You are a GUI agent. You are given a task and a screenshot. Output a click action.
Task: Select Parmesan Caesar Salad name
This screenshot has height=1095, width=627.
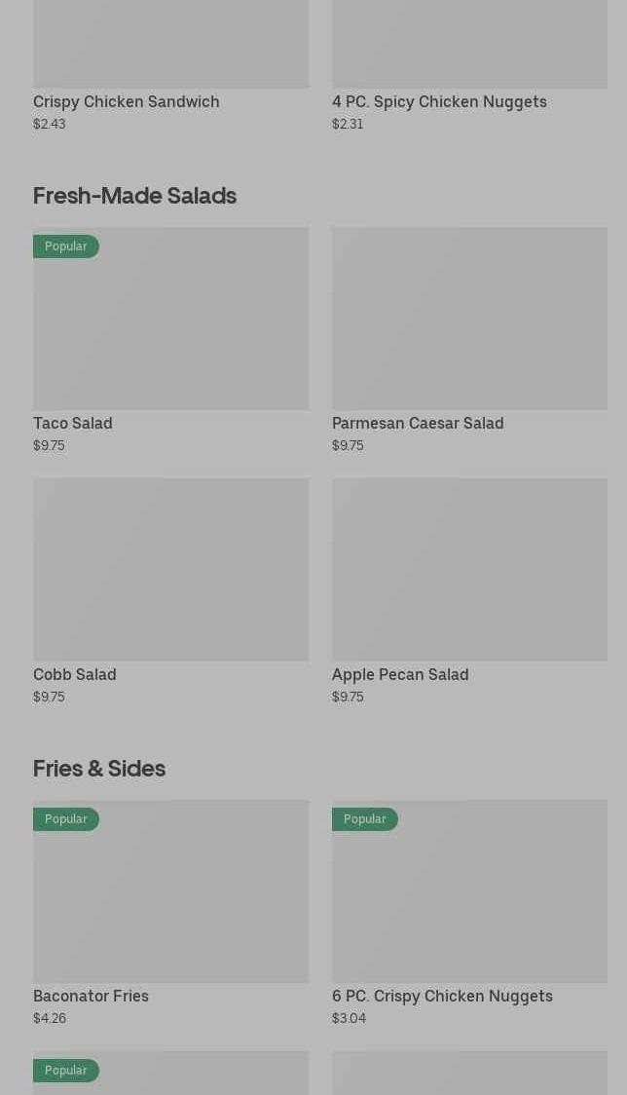click(418, 423)
